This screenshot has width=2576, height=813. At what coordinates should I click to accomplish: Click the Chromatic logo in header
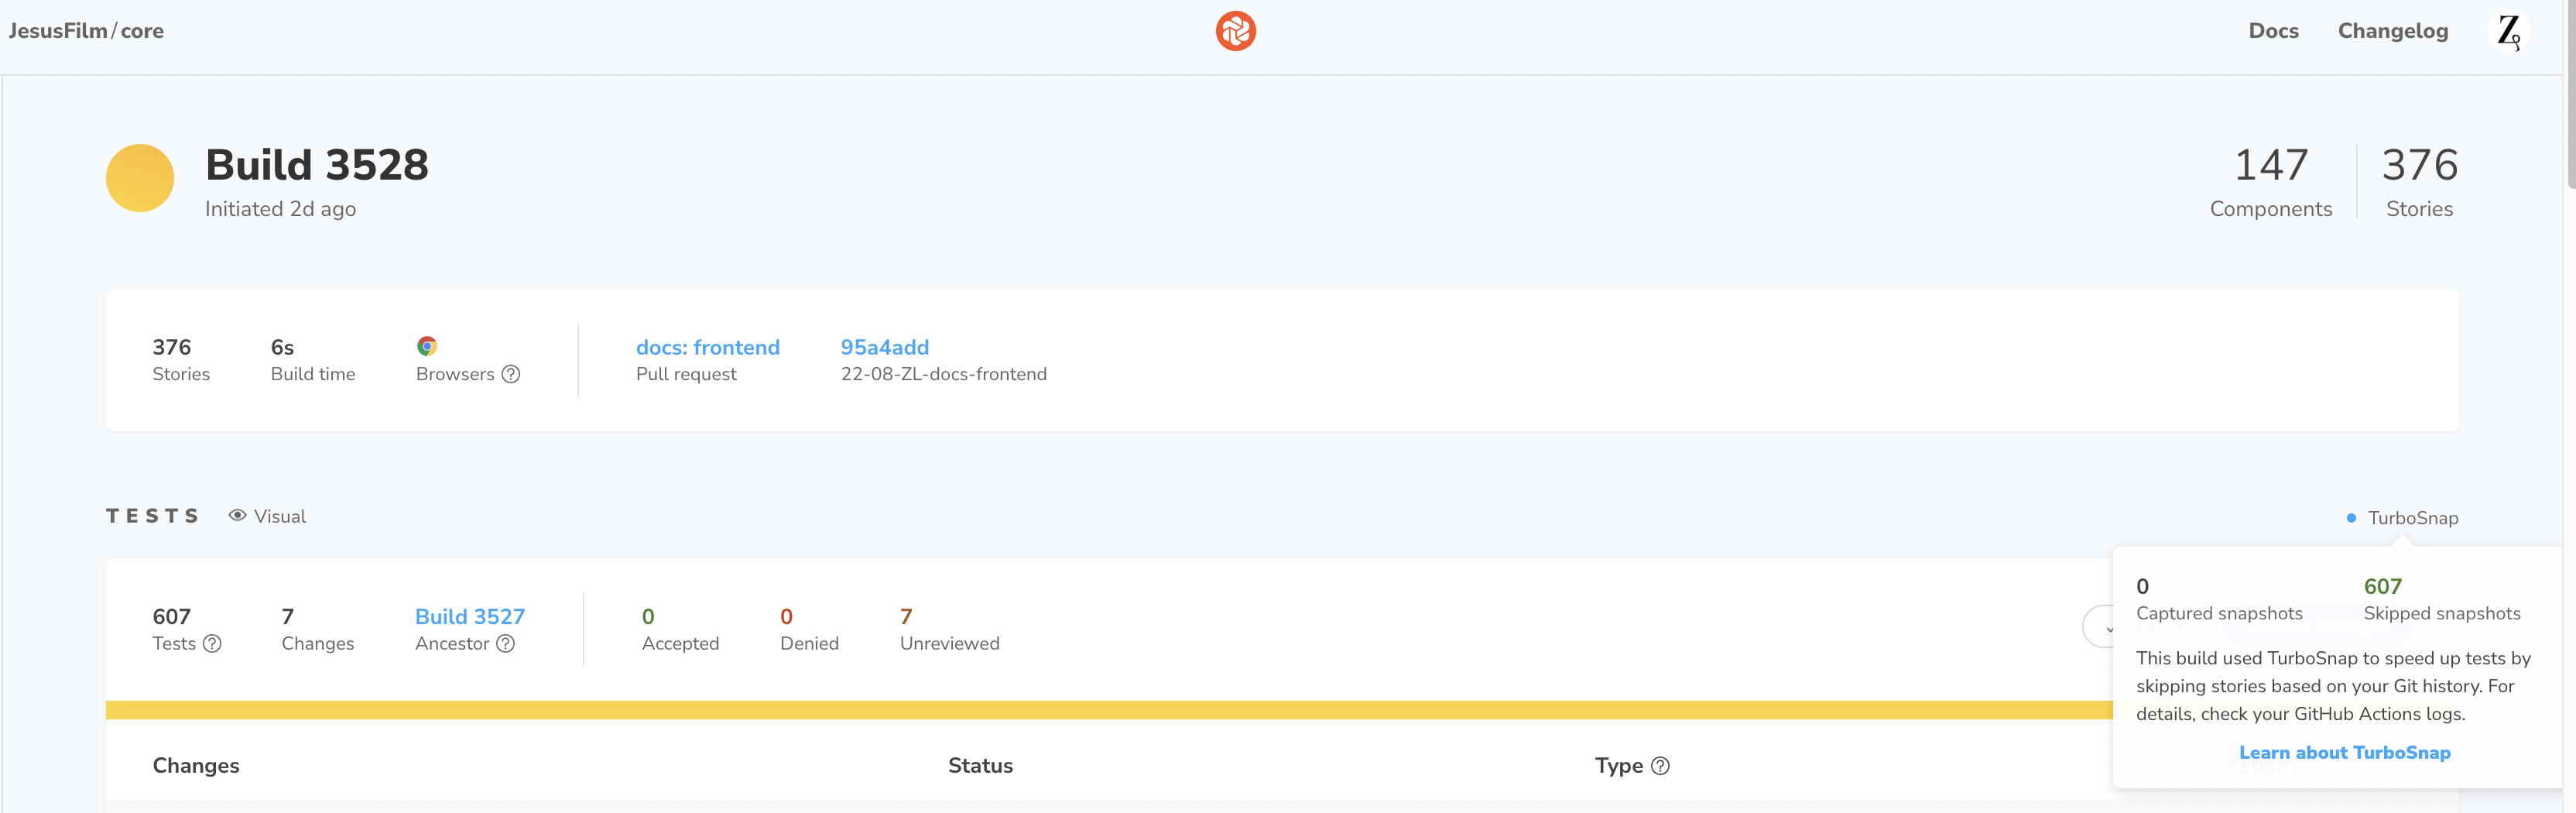(1235, 31)
